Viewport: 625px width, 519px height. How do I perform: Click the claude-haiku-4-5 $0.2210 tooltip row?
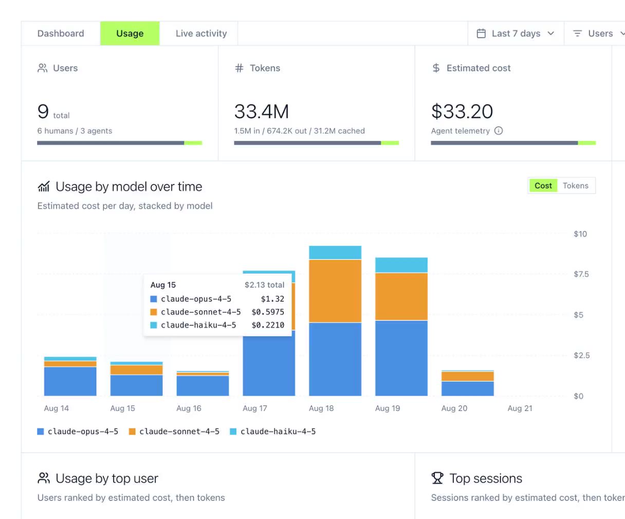tap(217, 325)
